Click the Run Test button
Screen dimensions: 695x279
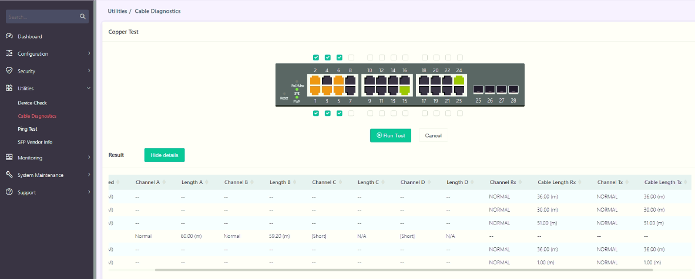coord(390,135)
